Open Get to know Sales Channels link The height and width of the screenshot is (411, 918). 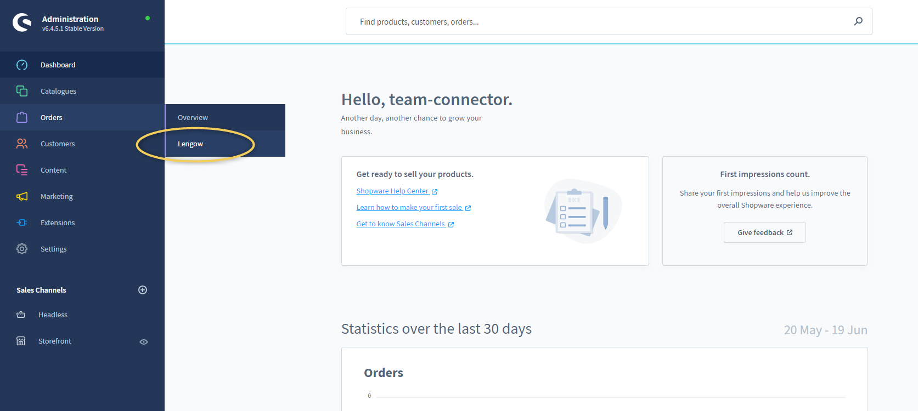(x=401, y=224)
